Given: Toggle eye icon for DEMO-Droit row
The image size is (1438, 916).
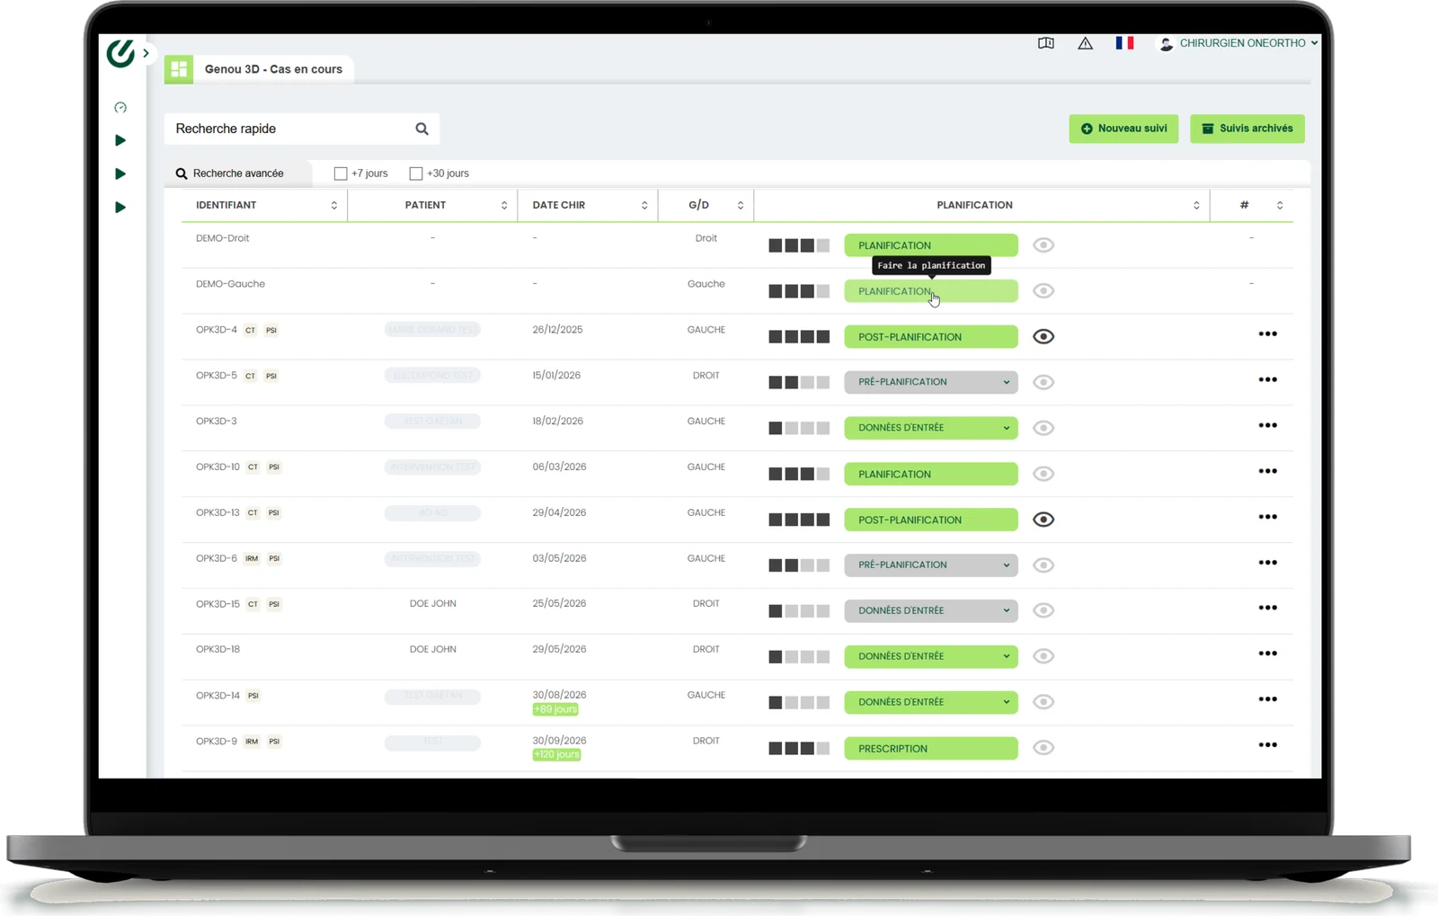Looking at the screenshot, I should pos(1043,245).
